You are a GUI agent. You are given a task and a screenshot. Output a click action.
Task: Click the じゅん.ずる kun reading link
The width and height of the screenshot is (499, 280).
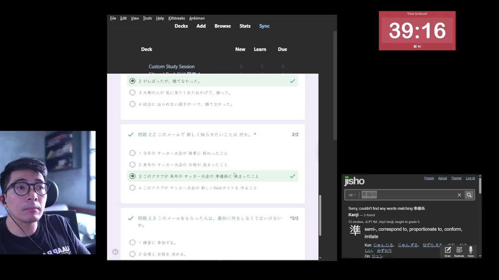pos(408,245)
